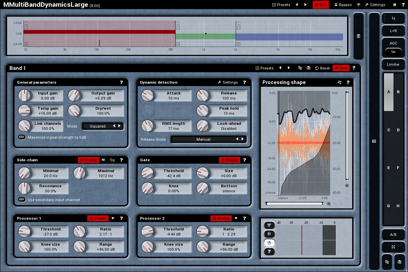Toggle Band 1 Link button
This screenshot has width=408, height=272.
pos(341,68)
